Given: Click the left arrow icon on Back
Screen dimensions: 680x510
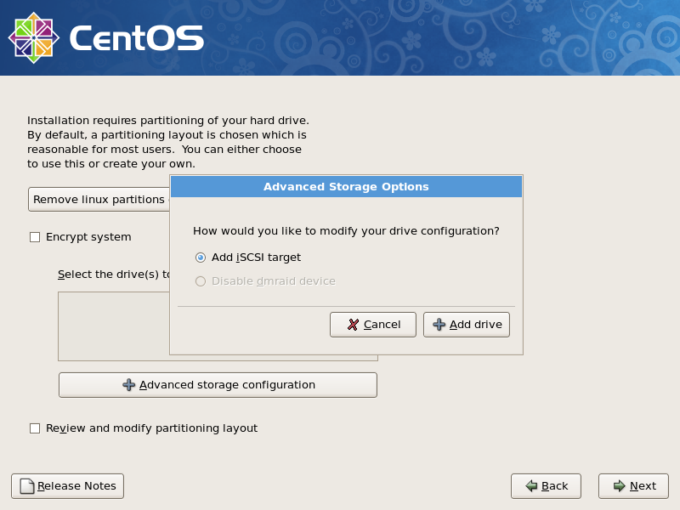Looking at the screenshot, I should 531,486.
